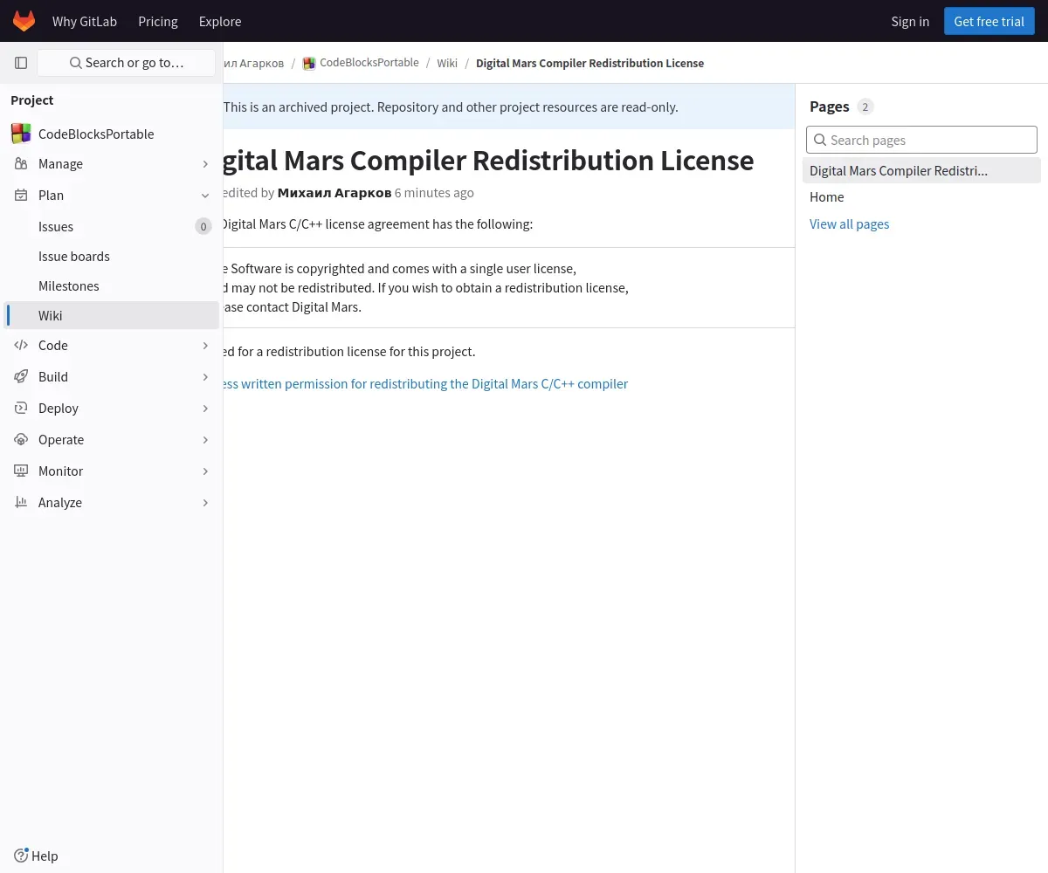Image resolution: width=1048 pixels, height=873 pixels.
Task: Click the Analyze chart icon
Action: (x=21, y=502)
